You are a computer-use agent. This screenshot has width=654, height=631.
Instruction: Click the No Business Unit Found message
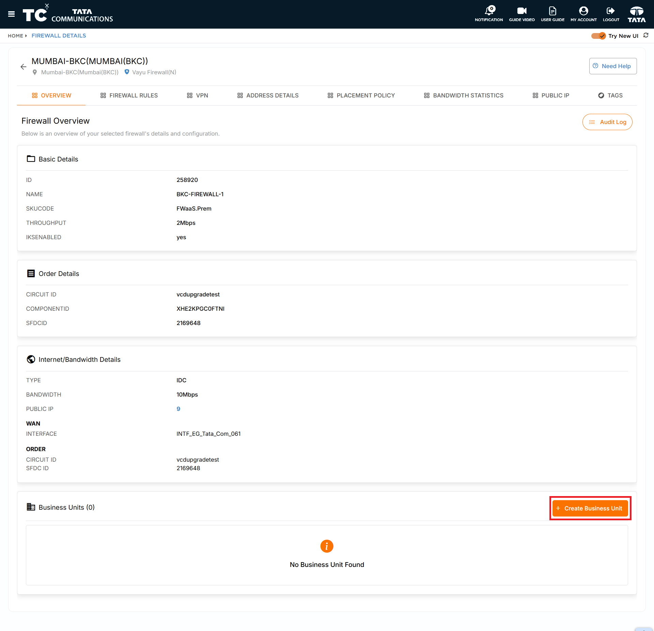coord(327,565)
